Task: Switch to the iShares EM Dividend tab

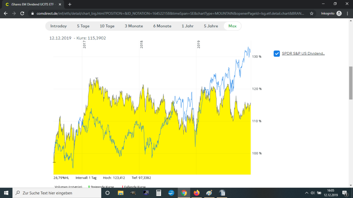Action: [33, 4]
